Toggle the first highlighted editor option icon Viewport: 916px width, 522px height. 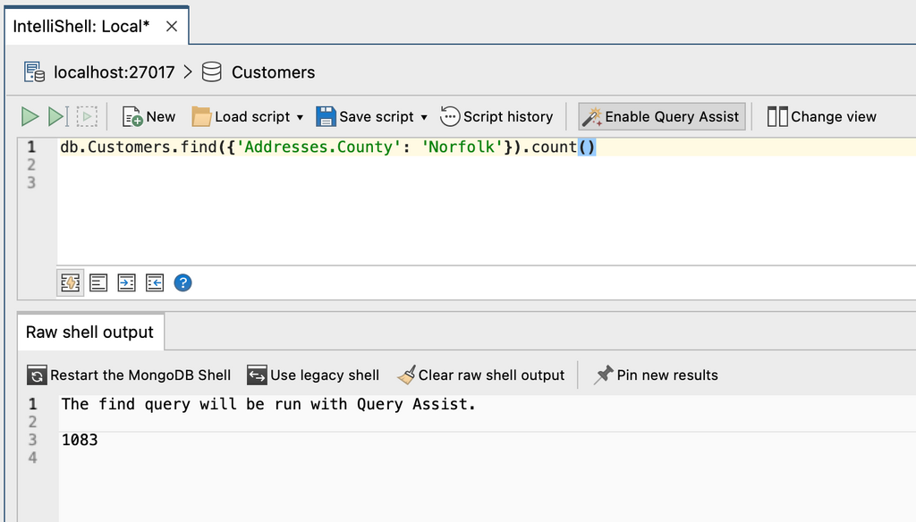70,283
